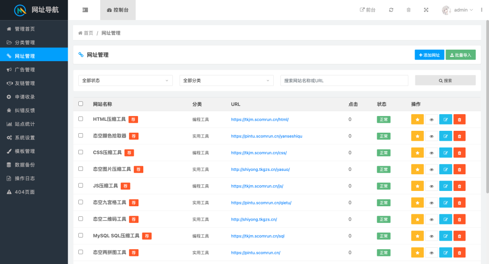This screenshot has height=264, width=489.
Task: Check the 态空图片压缩工具 row checkbox
Action: point(81,169)
